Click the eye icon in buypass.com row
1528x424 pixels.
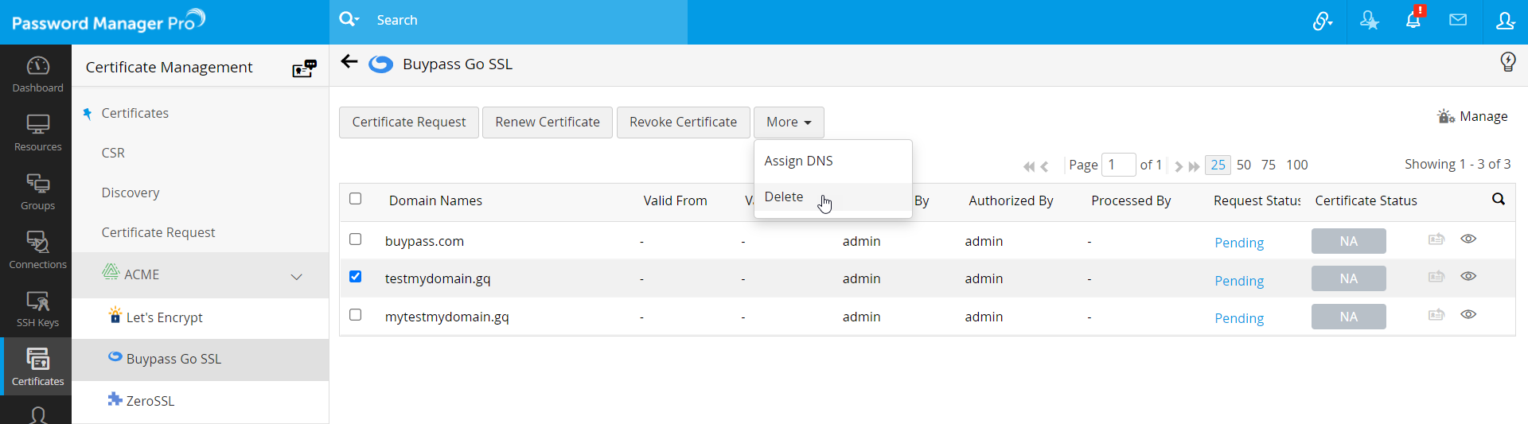pos(1468,239)
